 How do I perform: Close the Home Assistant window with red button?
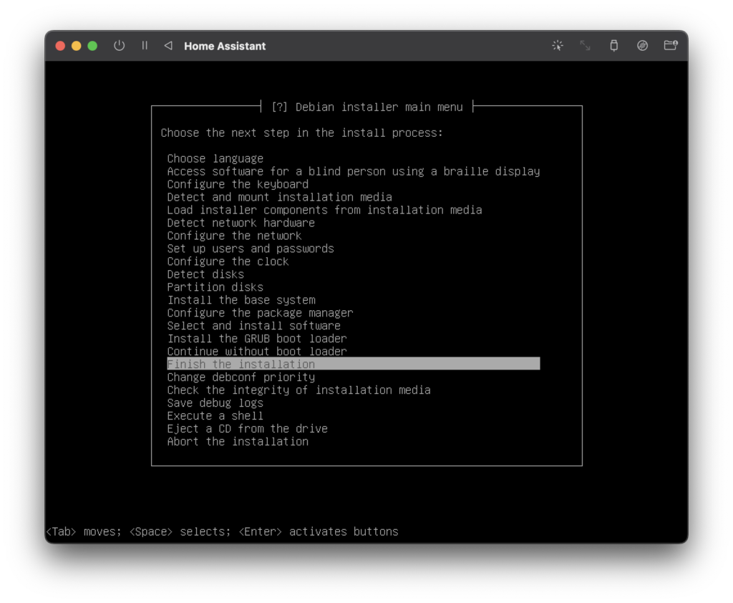coord(60,46)
